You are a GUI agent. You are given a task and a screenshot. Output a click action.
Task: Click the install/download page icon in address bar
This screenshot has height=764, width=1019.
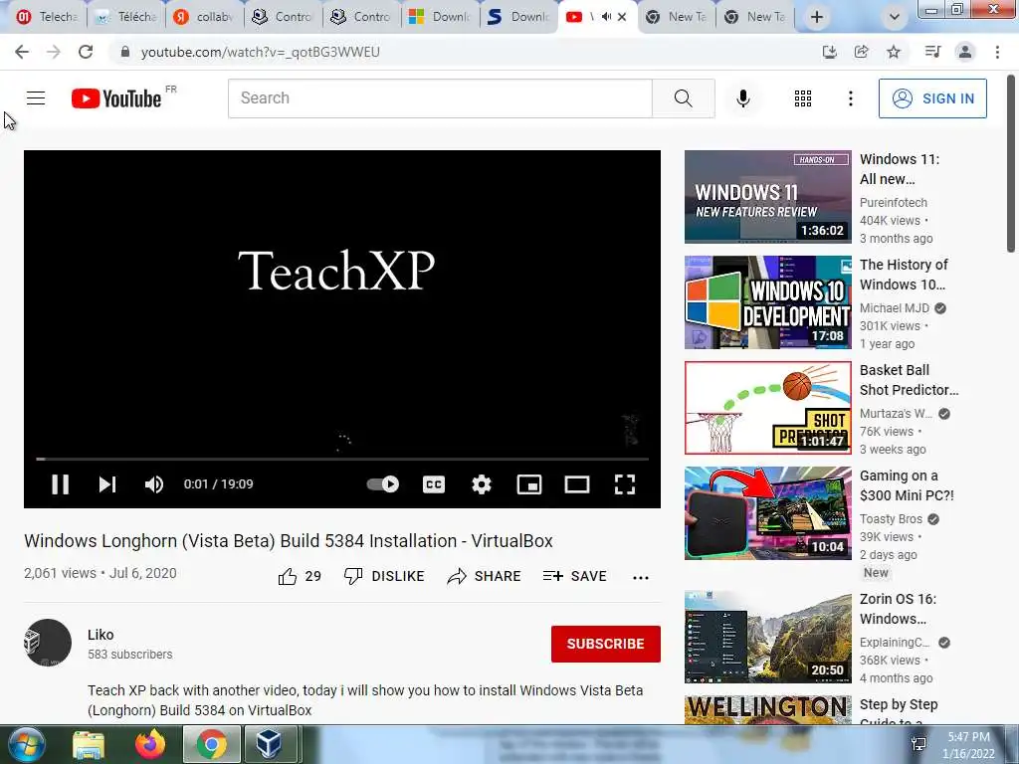(x=829, y=52)
